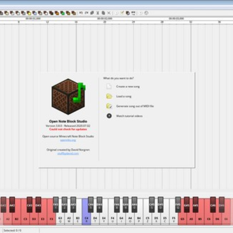Image resolution: width=233 pixels, height=233 pixels.
Task: Click the Undo arrow in the toolbar
Action: [81, 13]
